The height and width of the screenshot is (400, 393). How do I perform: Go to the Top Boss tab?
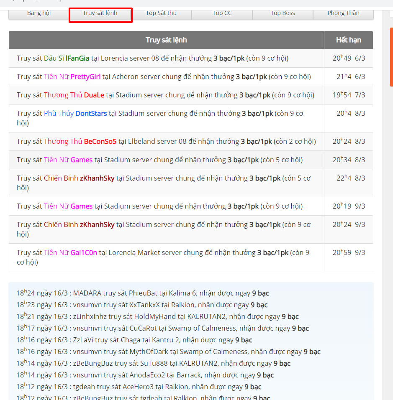click(283, 13)
